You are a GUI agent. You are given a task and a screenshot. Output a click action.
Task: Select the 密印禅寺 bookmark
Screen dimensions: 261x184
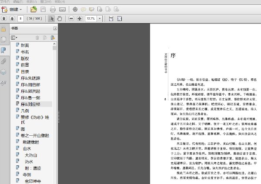coord(33,181)
